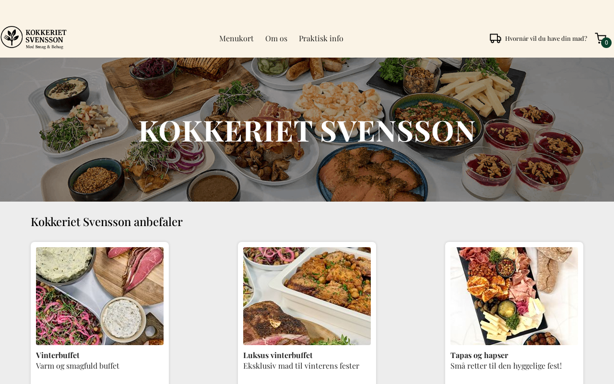614x384 pixels.
Task: Click the 'Kokkeriet Svensson anbefaler' heading
Action: pyautogui.click(x=106, y=222)
